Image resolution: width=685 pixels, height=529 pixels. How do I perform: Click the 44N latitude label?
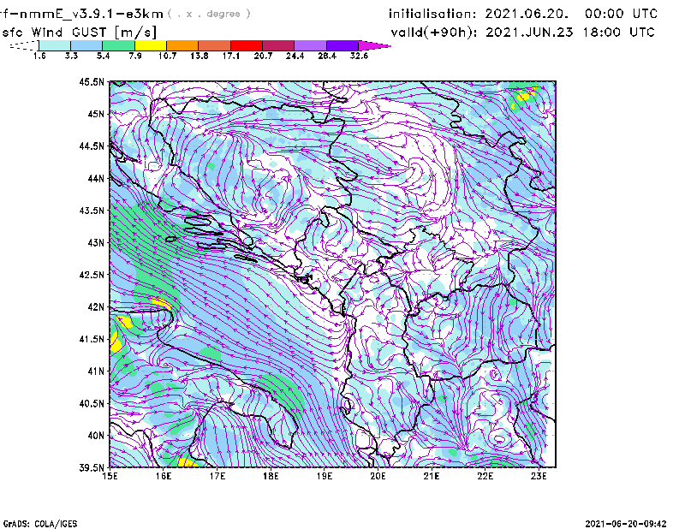96,178
